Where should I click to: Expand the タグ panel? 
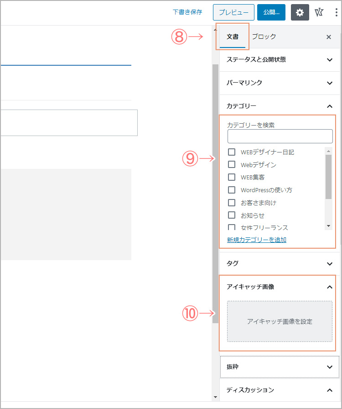[280, 264]
